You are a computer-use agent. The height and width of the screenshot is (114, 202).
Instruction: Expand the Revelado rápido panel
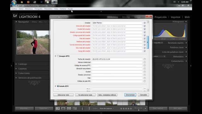pos(186,43)
